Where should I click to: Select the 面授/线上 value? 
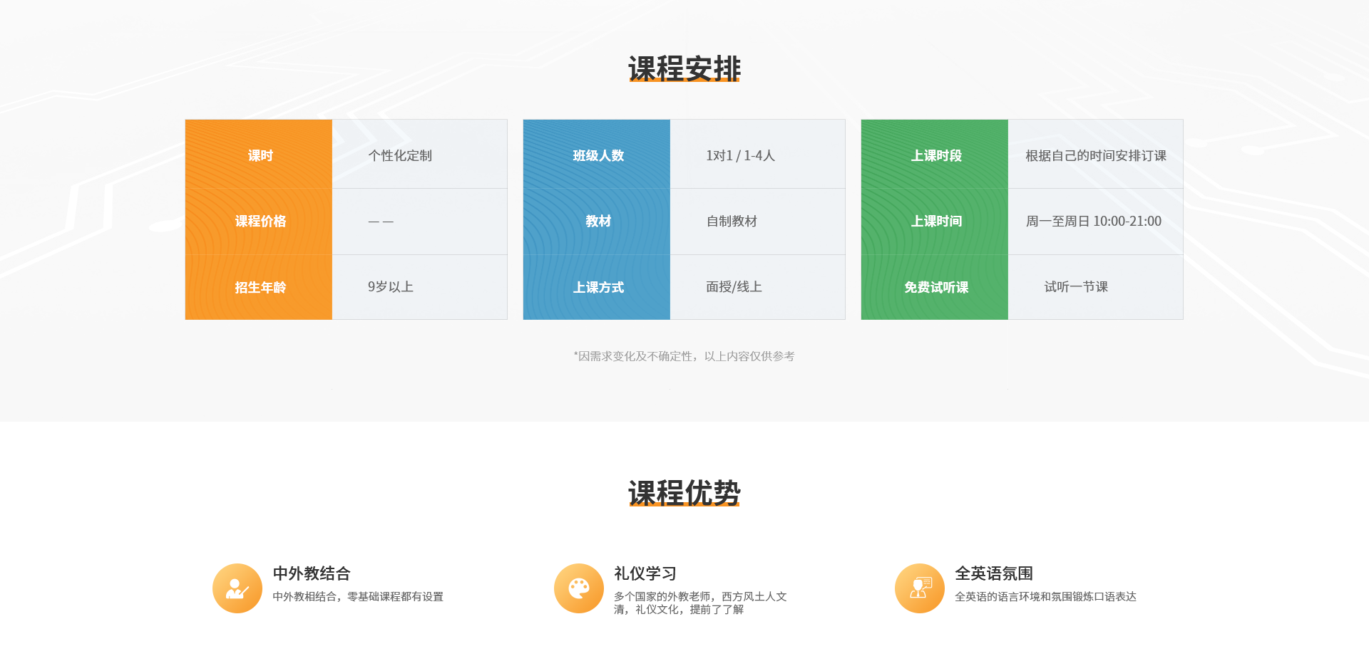(x=734, y=287)
